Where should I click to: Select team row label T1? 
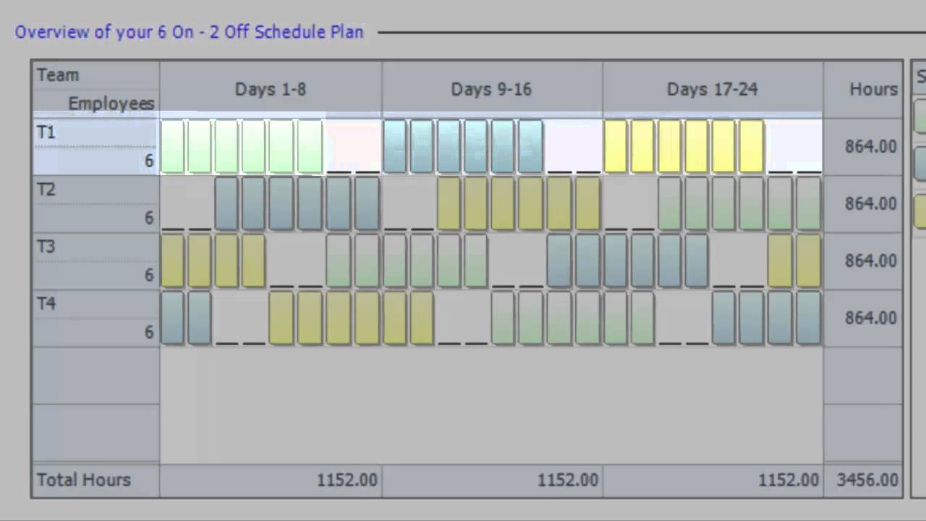coord(46,132)
